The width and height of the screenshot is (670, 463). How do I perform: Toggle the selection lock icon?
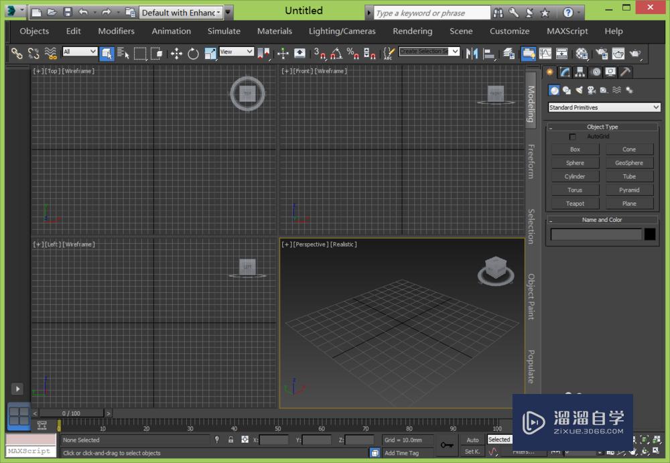point(230,440)
